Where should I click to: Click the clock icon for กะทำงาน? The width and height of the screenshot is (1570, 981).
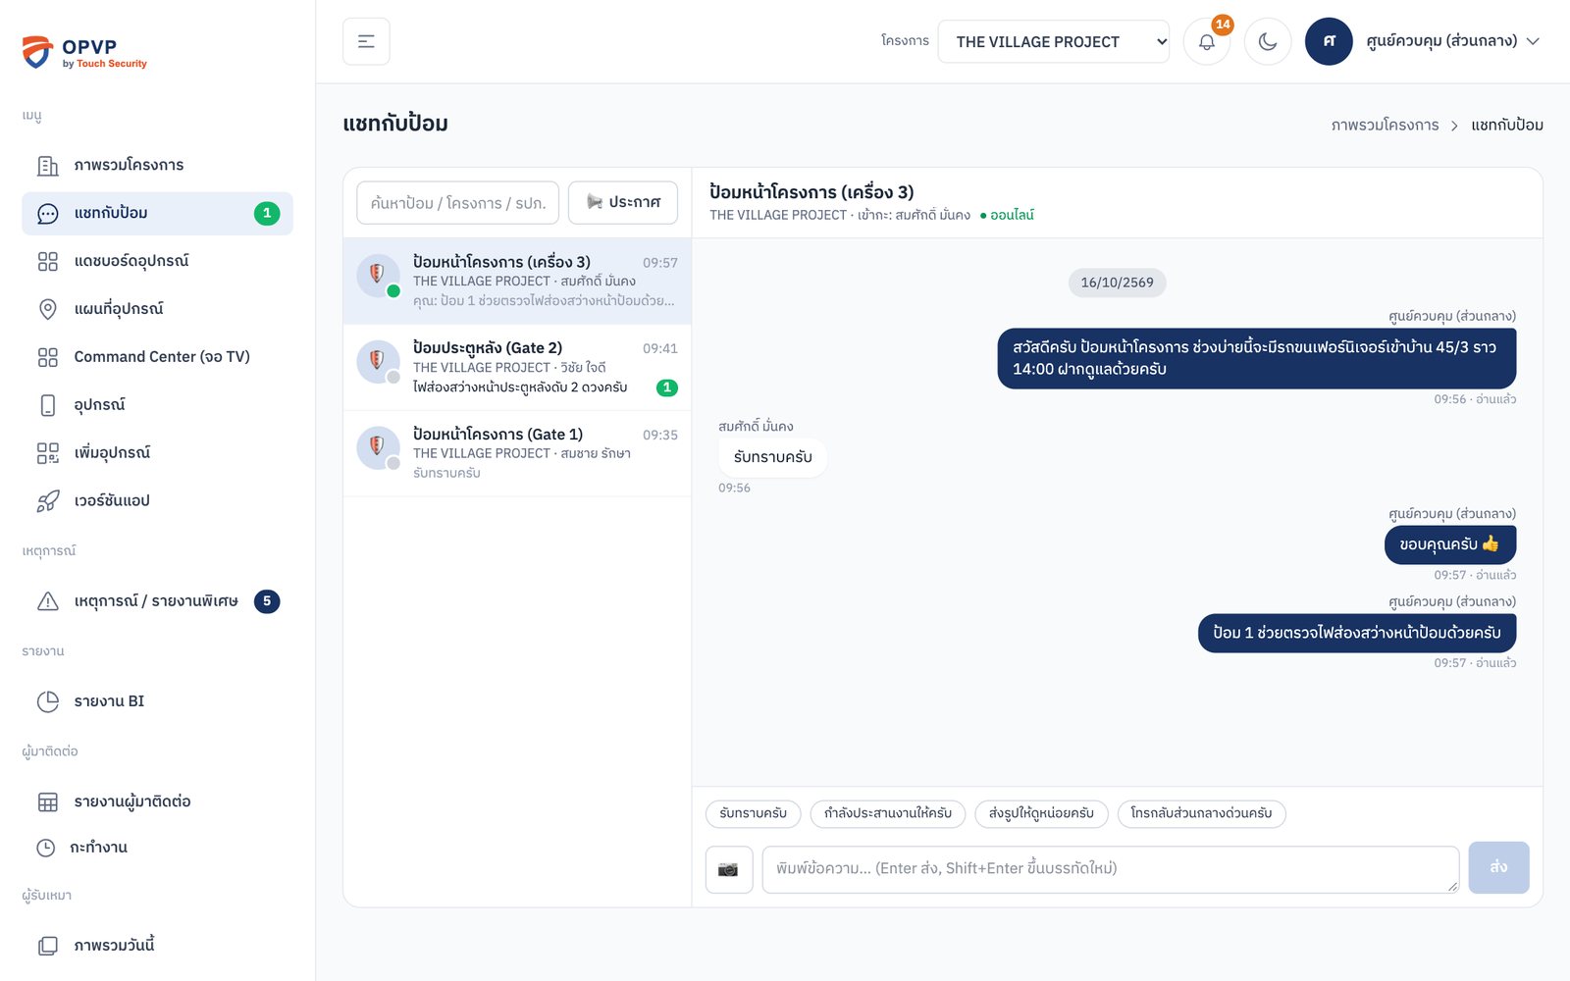(x=46, y=848)
